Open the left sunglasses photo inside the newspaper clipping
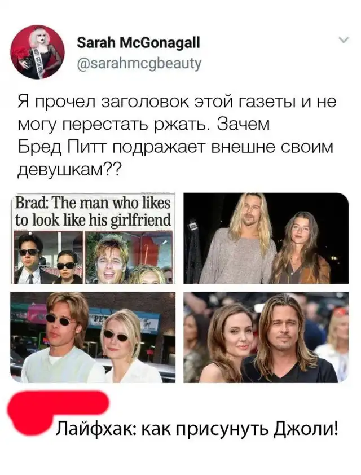The image size is (361, 475). point(47,257)
